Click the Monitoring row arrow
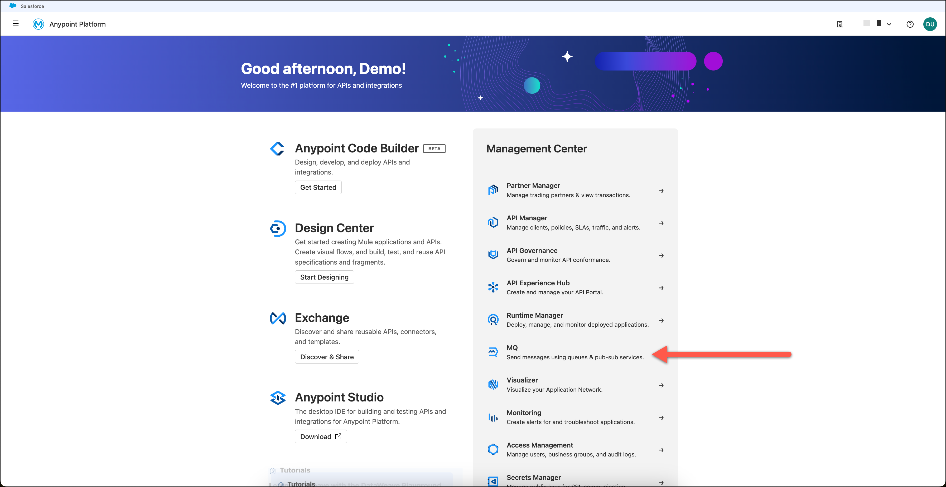The width and height of the screenshot is (946, 487). (x=661, y=418)
